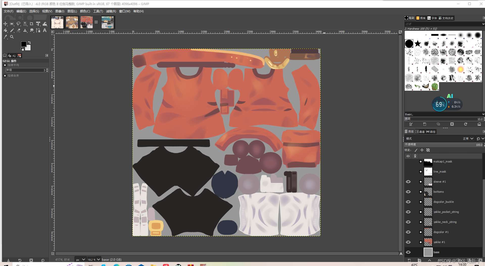Refresh brushes with the reload icon
Image resolution: width=485 pixels, height=266 pixels.
pos(465,124)
